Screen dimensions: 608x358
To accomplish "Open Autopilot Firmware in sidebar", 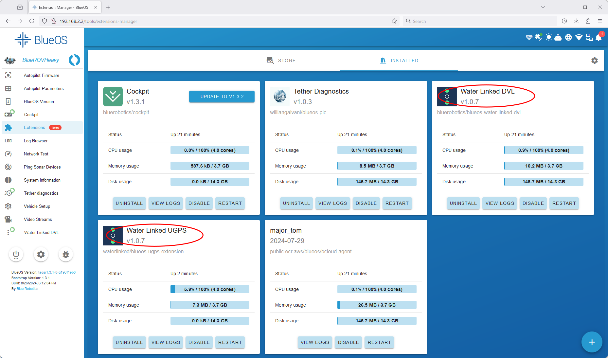I will pyautogui.click(x=42, y=75).
